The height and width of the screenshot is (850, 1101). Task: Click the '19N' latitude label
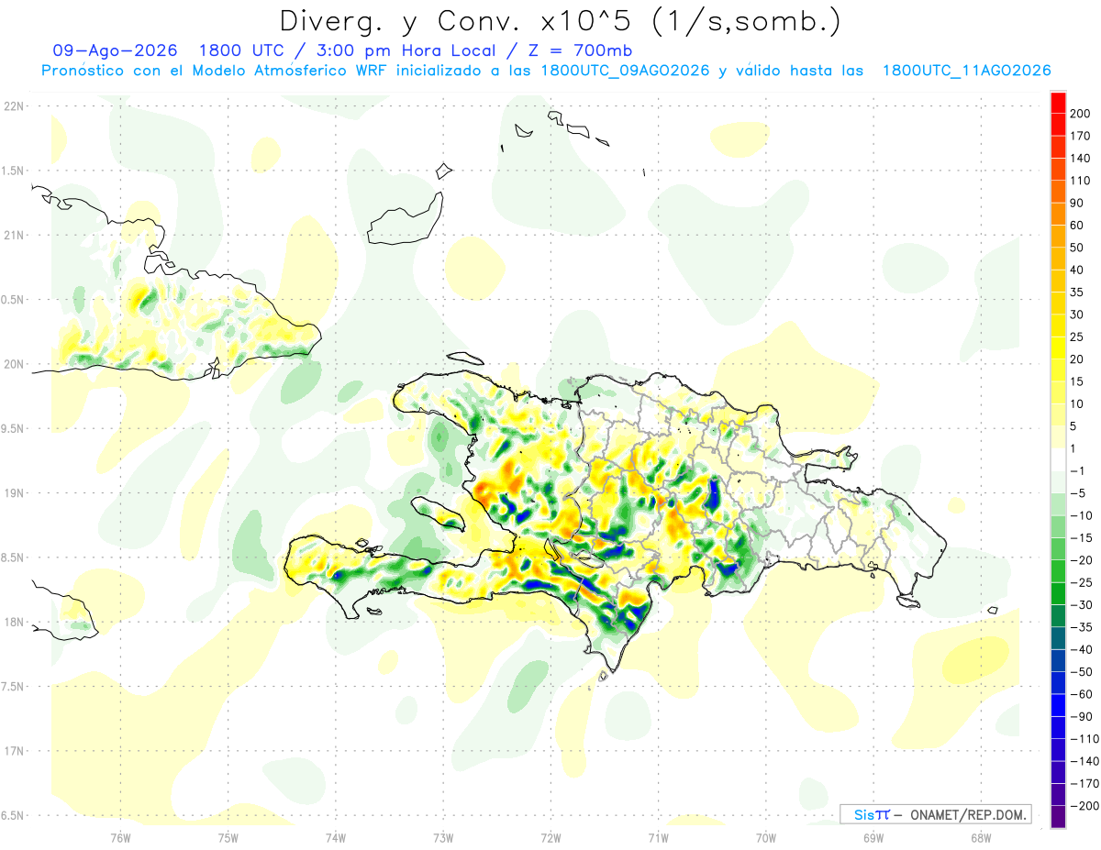click(x=13, y=493)
